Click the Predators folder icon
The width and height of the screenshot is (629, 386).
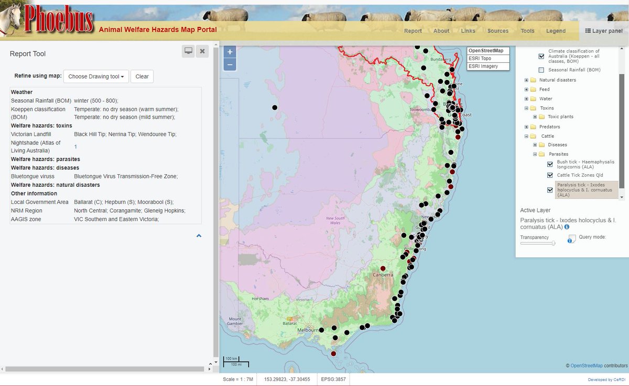533,127
